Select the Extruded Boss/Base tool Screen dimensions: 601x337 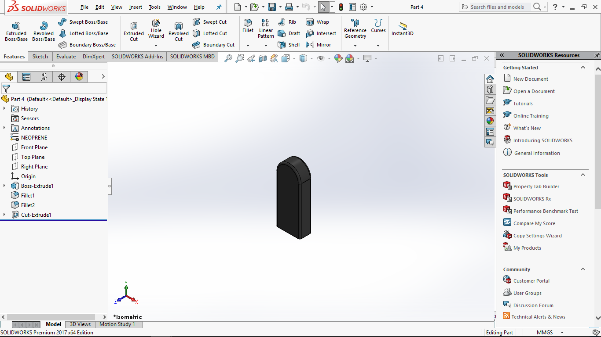16,31
